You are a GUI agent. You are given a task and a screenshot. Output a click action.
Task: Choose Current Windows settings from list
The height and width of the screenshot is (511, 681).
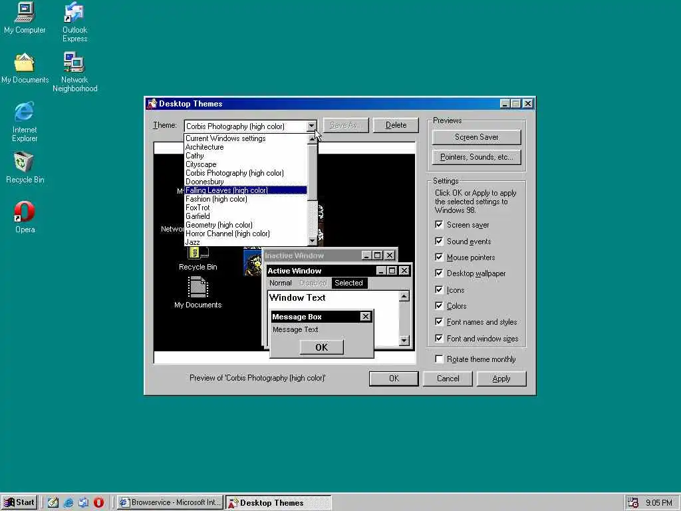245,138
